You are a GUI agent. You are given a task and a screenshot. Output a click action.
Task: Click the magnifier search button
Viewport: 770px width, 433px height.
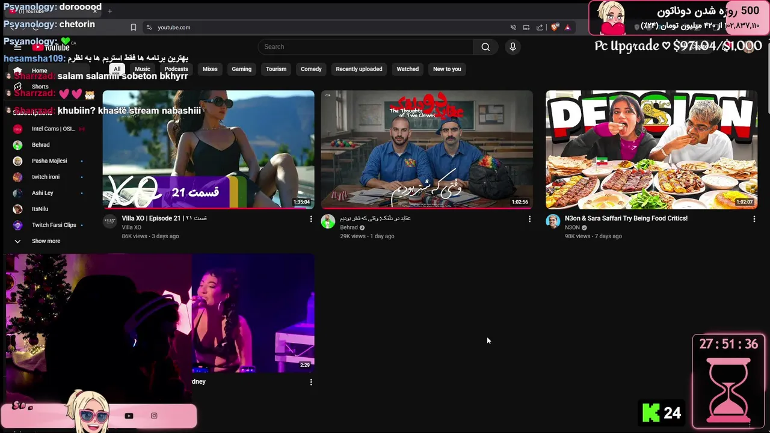(485, 47)
